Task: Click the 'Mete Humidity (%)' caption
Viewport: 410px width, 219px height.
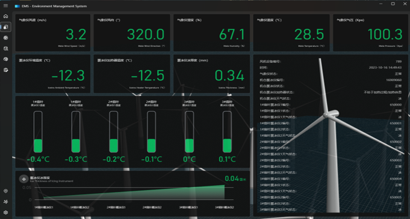Action: 234,46
